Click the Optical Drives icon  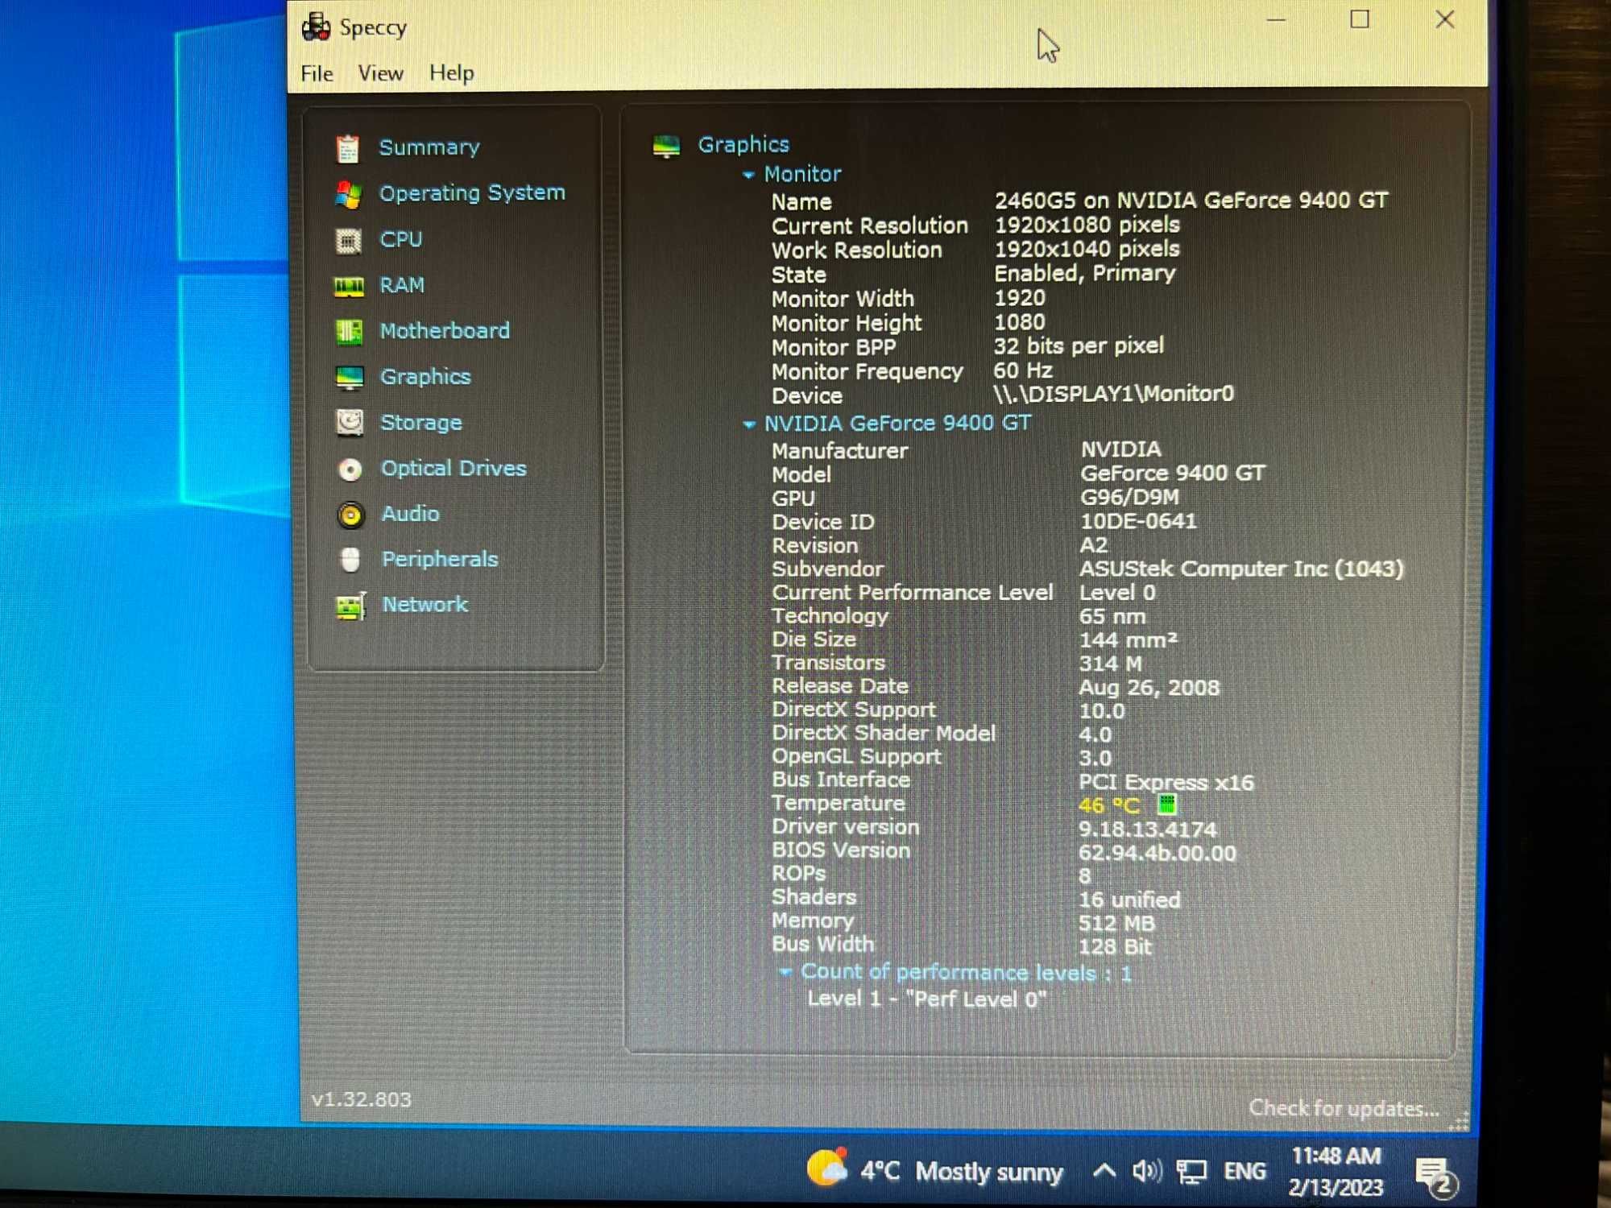tap(353, 468)
